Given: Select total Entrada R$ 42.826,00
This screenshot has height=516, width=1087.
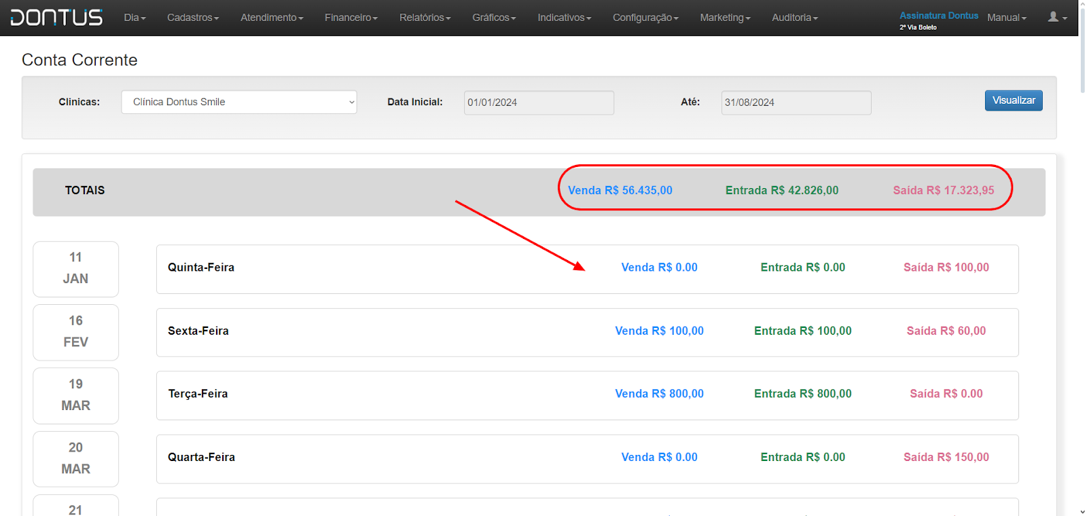Looking at the screenshot, I should pos(782,190).
